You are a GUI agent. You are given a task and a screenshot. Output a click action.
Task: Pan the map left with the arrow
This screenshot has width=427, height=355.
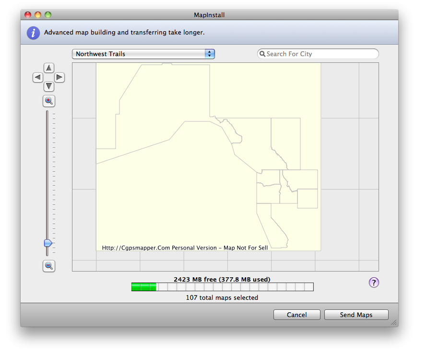(38, 77)
